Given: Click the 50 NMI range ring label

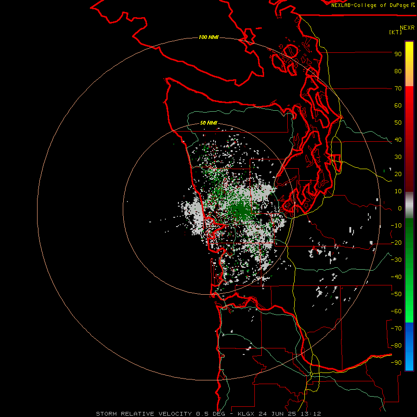Looking at the screenshot, I should [208, 123].
